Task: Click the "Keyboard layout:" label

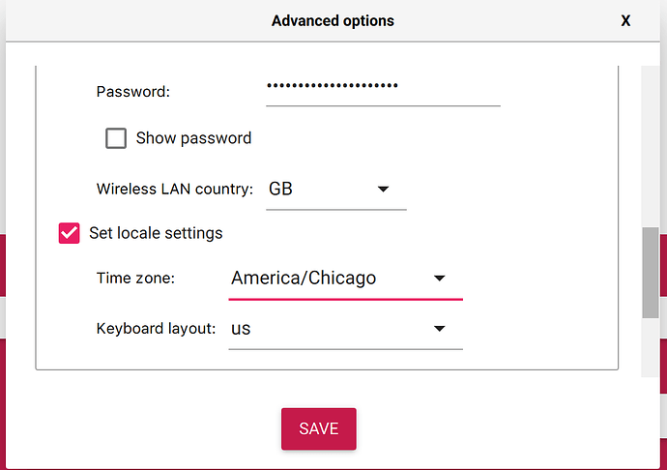Action: [x=156, y=329]
